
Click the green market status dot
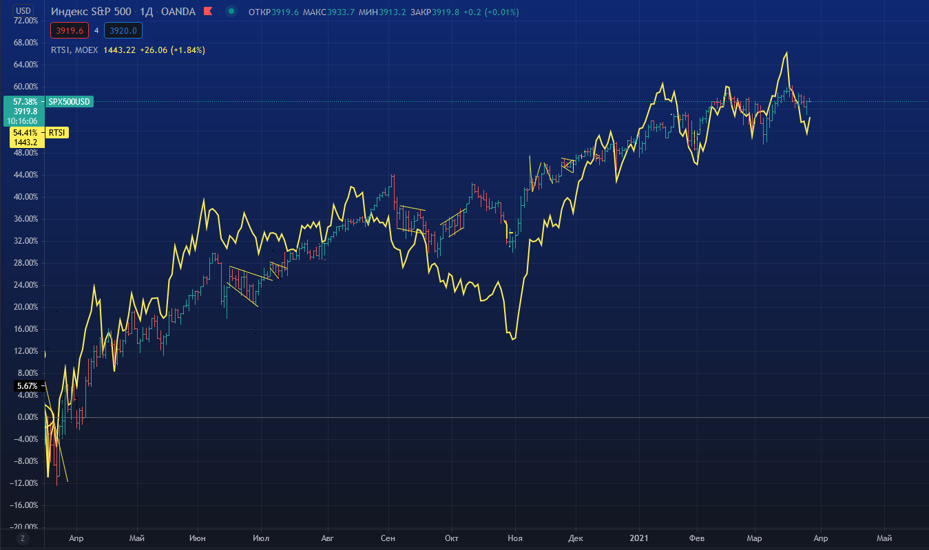coord(231,12)
